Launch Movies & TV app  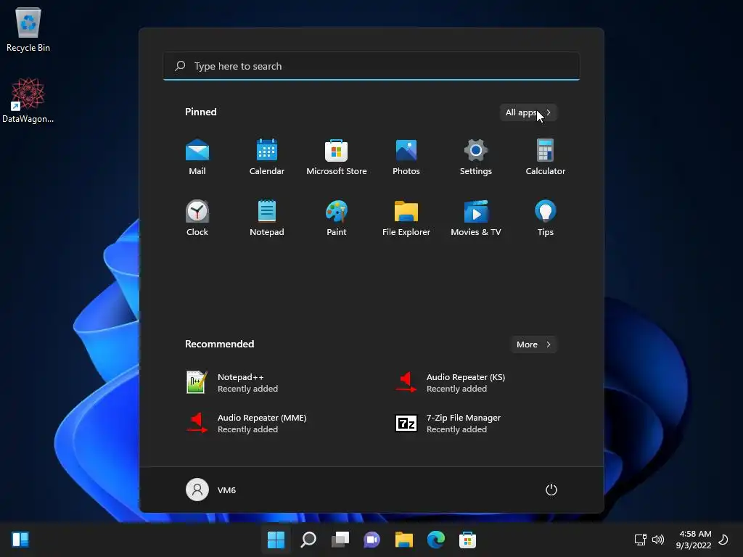(x=476, y=218)
